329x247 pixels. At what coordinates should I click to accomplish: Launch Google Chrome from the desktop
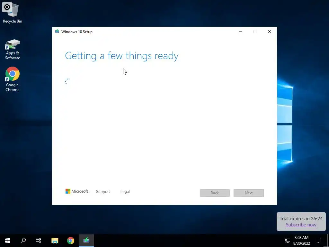[x=13, y=79]
